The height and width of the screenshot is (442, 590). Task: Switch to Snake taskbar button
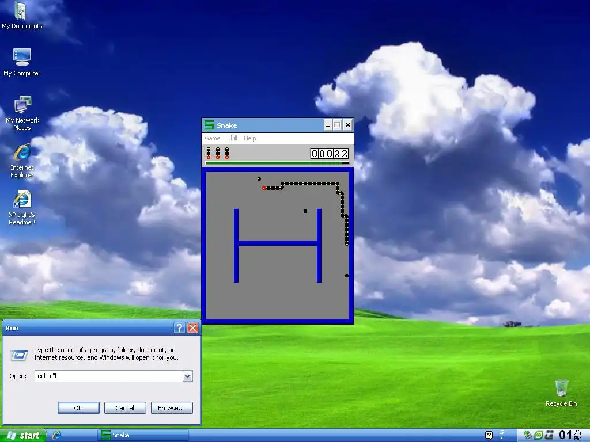pyautogui.click(x=143, y=435)
